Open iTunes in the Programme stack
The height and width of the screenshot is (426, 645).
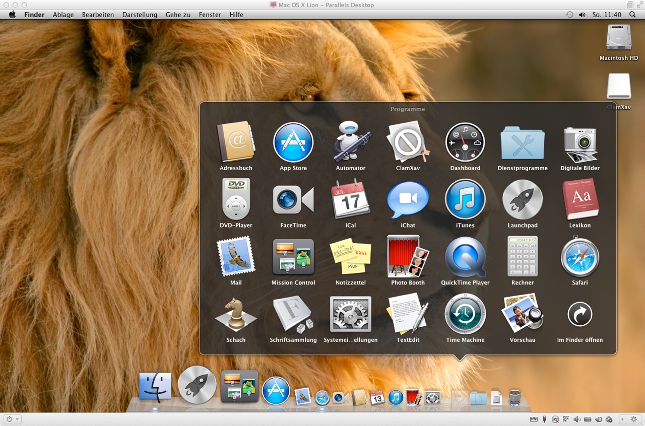(x=465, y=199)
